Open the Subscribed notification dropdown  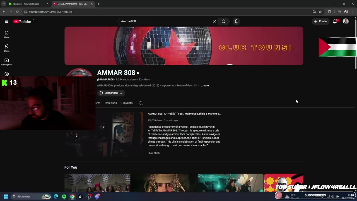(111, 93)
